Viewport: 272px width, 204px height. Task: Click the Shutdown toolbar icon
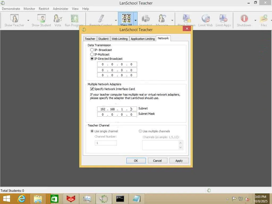coord(244,18)
